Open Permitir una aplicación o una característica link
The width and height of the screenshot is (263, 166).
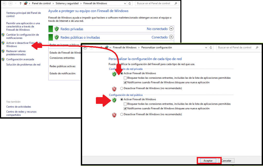[23, 26]
